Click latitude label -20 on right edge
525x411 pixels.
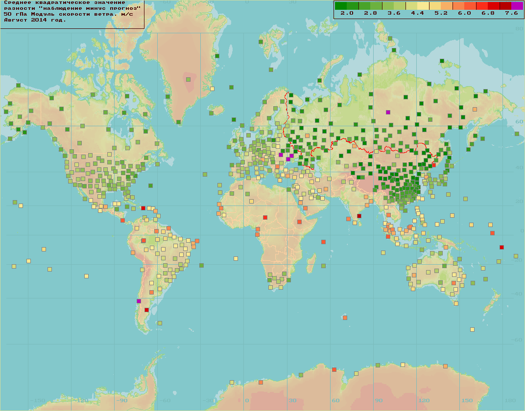pyautogui.click(x=518, y=260)
